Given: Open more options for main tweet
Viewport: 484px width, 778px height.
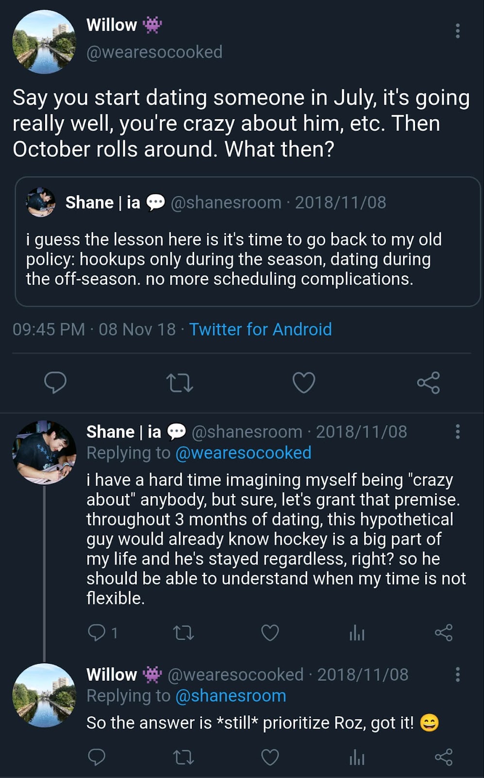Looking at the screenshot, I should pos(457,31).
